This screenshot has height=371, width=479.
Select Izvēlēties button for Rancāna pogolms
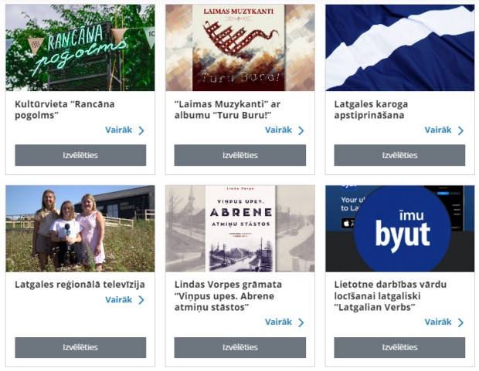(80, 155)
